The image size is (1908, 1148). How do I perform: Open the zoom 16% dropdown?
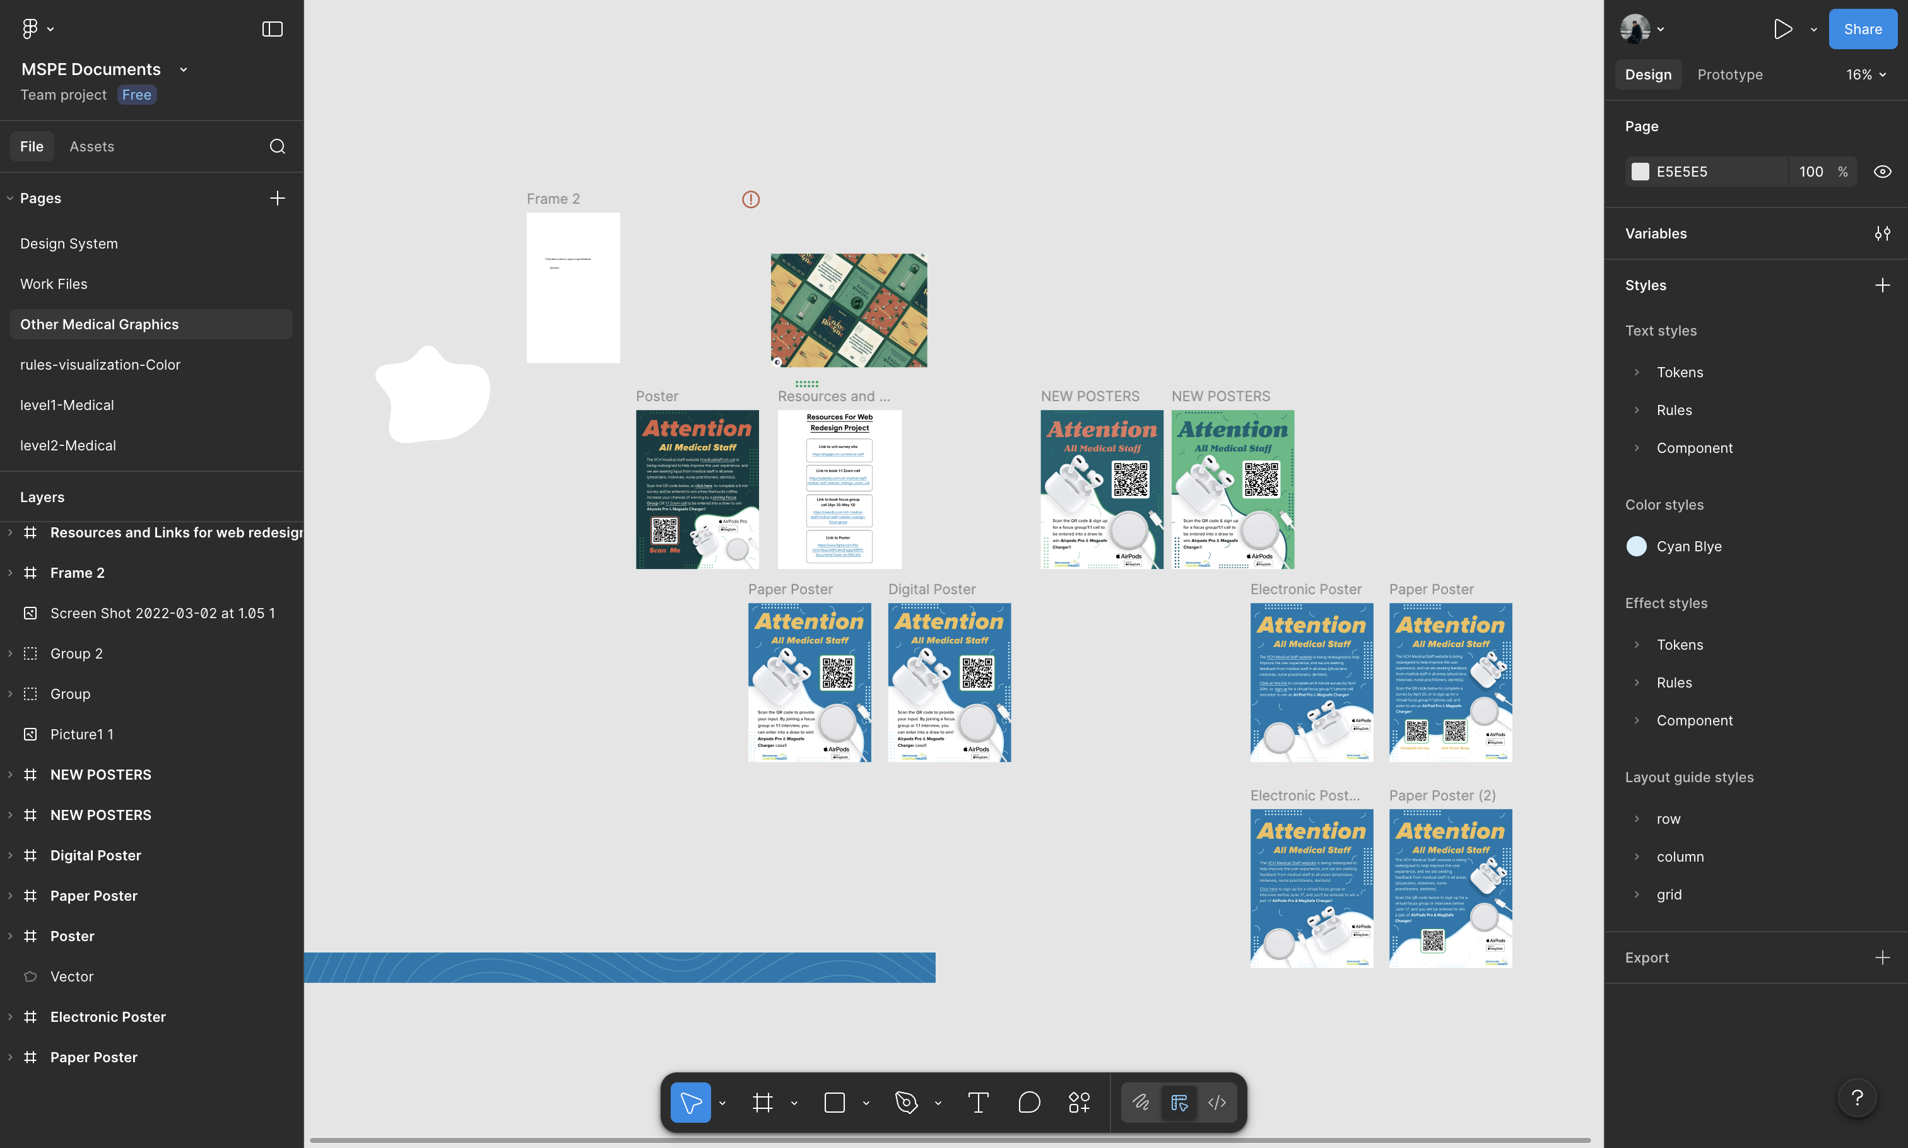click(1866, 74)
